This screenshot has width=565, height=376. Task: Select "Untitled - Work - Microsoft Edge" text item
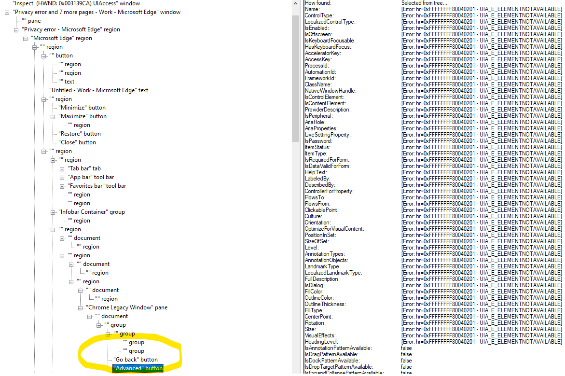click(99, 90)
